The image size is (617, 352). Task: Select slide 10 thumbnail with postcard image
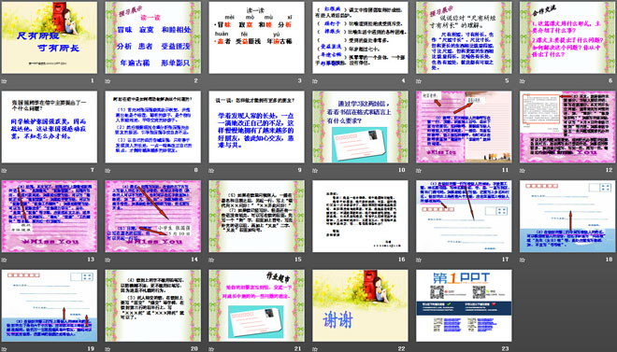click(360, 127)
